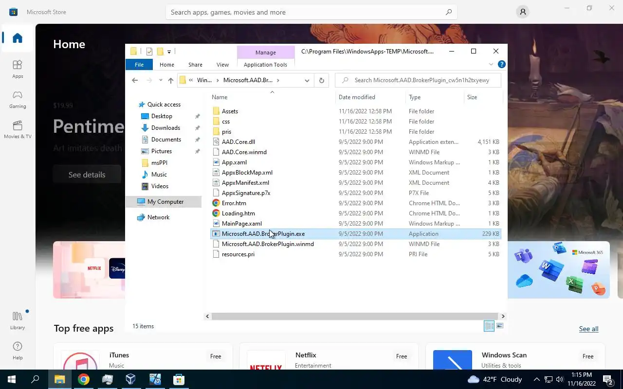Open File Explorer help question mark

[x=502, y=64]
